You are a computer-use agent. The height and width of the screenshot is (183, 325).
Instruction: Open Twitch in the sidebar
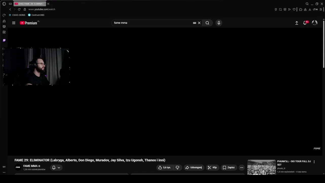pos(4,40)
